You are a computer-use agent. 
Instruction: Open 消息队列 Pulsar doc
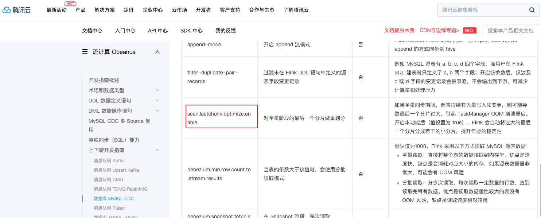109,208
